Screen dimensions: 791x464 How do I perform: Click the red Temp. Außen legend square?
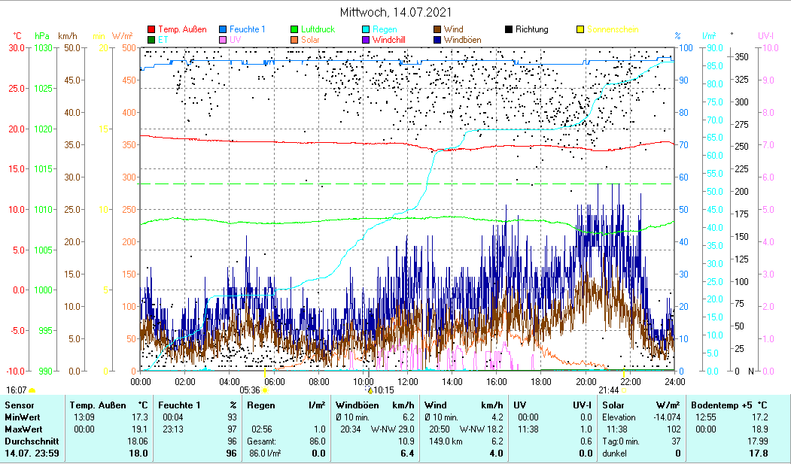[151, 30]
